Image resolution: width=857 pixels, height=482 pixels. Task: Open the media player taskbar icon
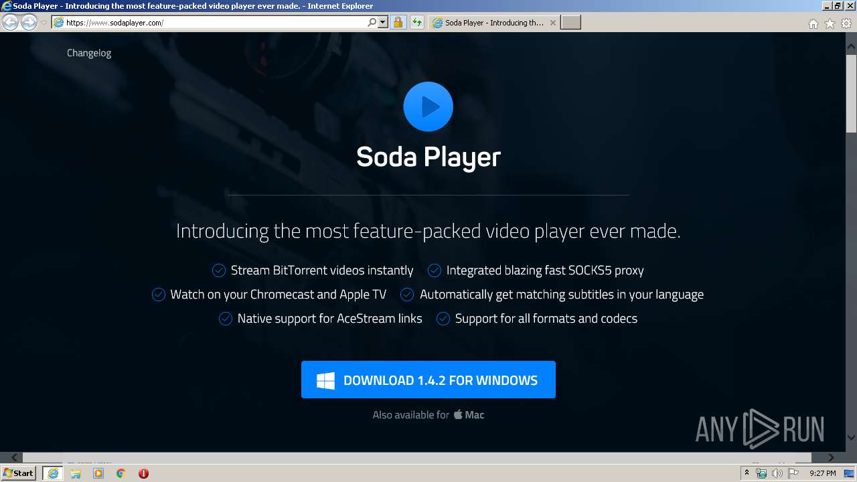(98, 473)
